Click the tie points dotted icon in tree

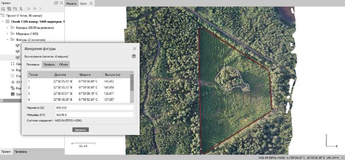(12, 64)
